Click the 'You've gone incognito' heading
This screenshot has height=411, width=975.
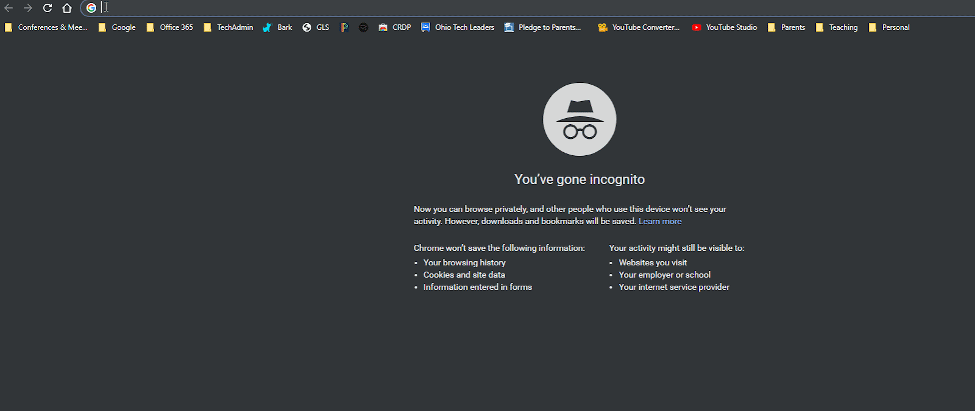[x=580, y=179]
